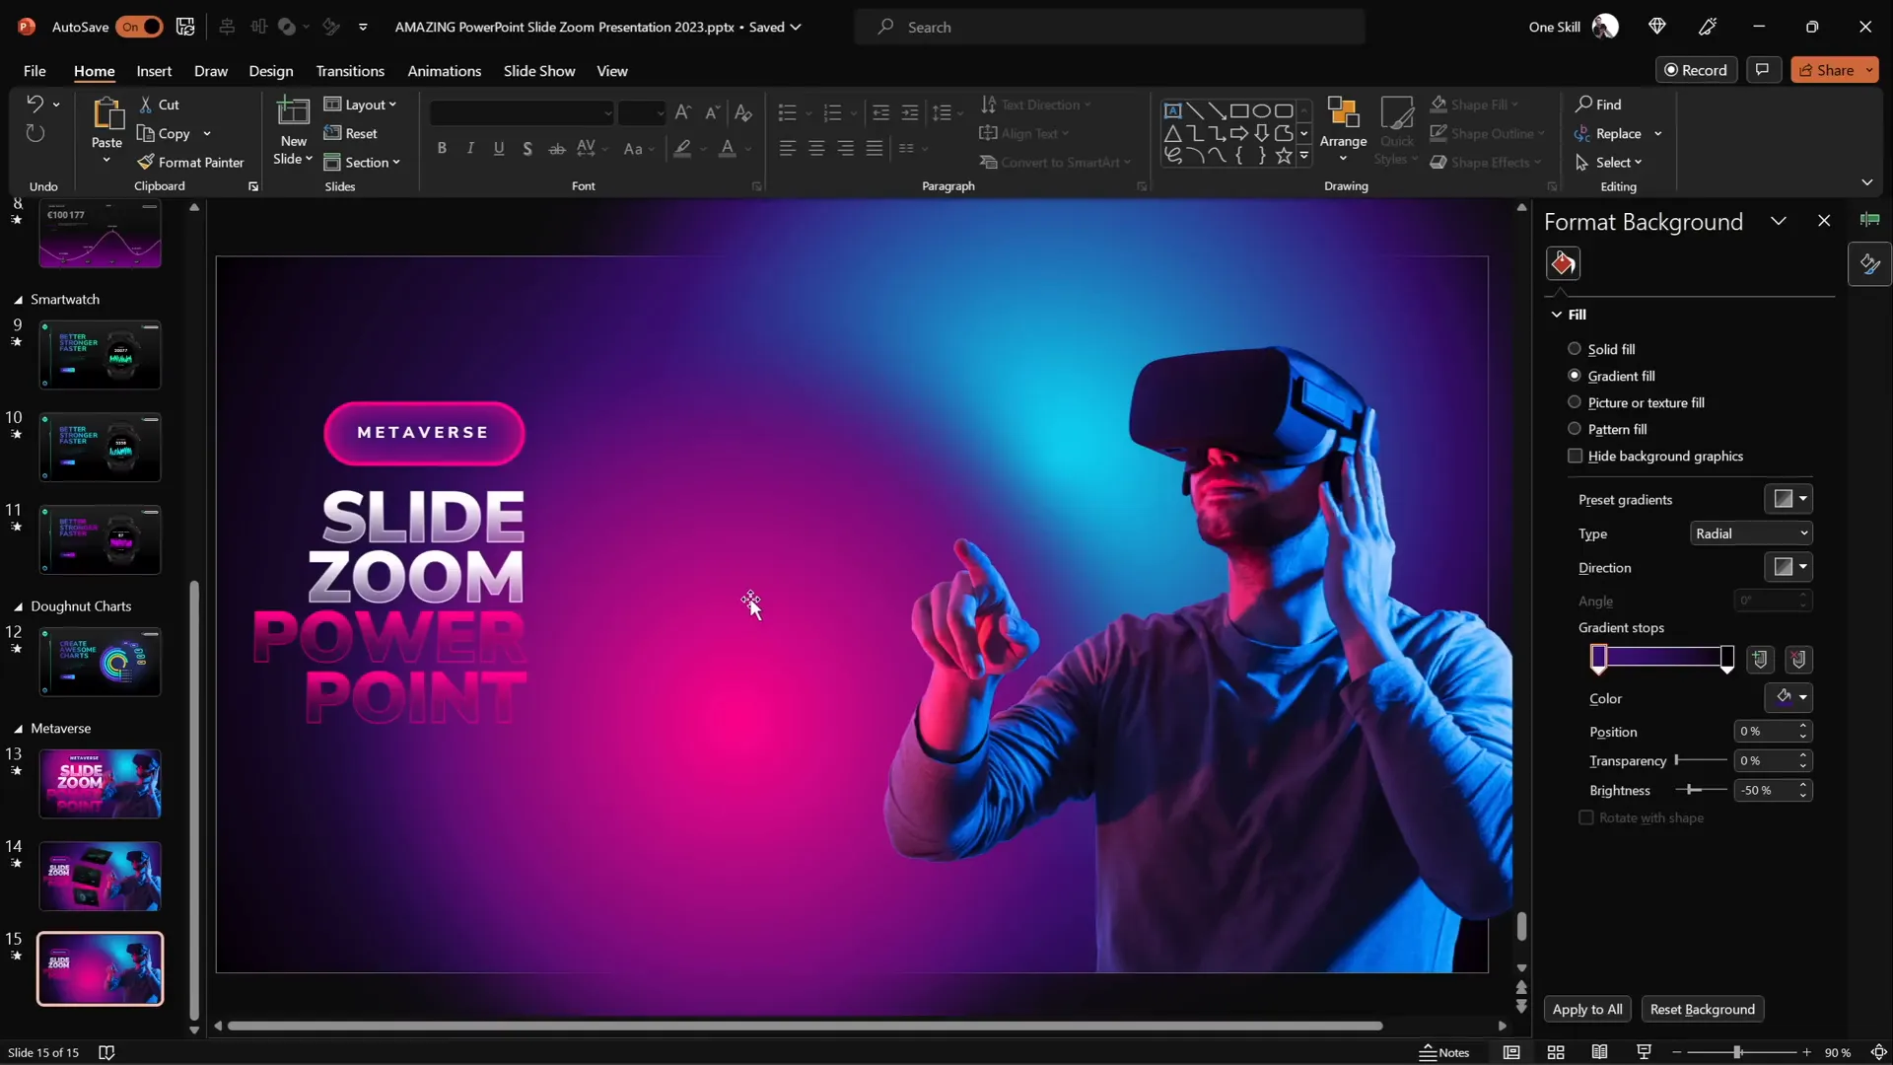The height and width of the screenshot is (1065, 1893).
Task: Select slide 13 thumbnail
Action: tap(100, 783)
